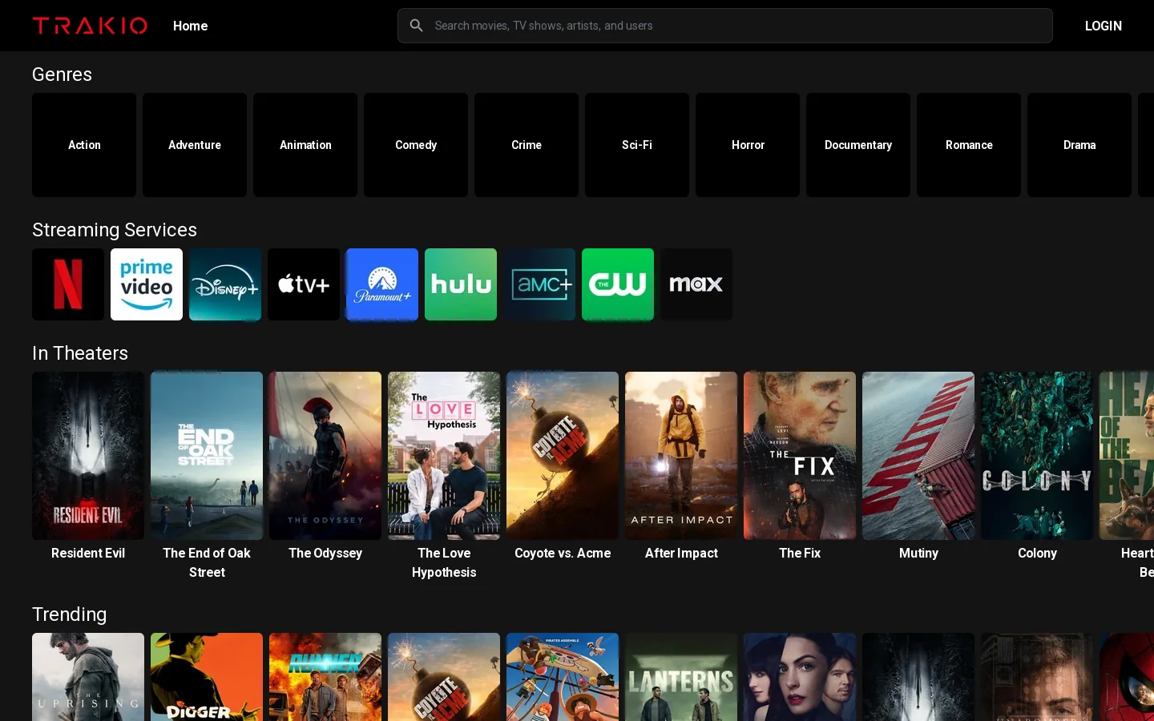1154x721 pixels.
Task: Browse the Adventure genre
Action: click(x=195, y=145)
